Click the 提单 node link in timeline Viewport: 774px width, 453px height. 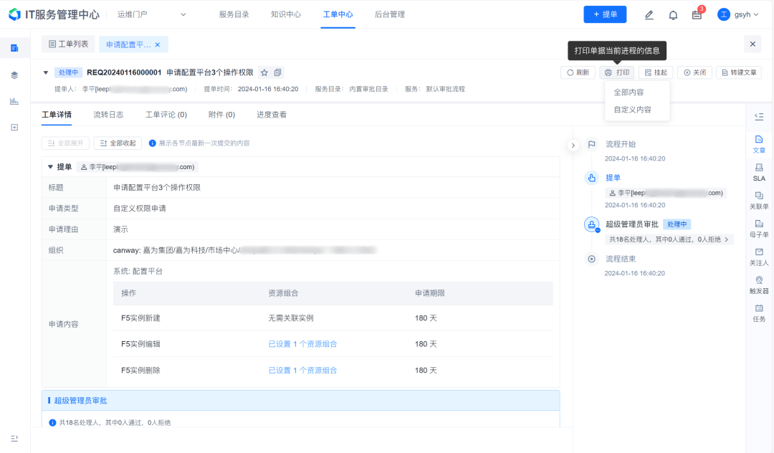click(x=613, y=178)
